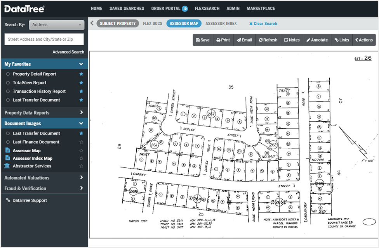Toggle the favorite star for Last Finance Document
The height and width of the screenshot is (248, 379).
(x=81, y=142)
